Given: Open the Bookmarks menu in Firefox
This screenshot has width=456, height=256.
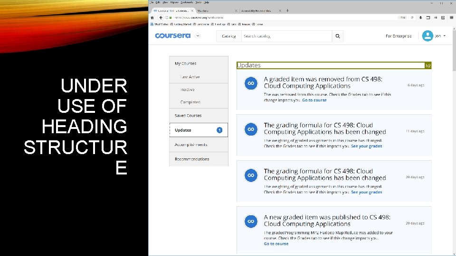Looking at the screenshot, I should click(x=187, y=2).
